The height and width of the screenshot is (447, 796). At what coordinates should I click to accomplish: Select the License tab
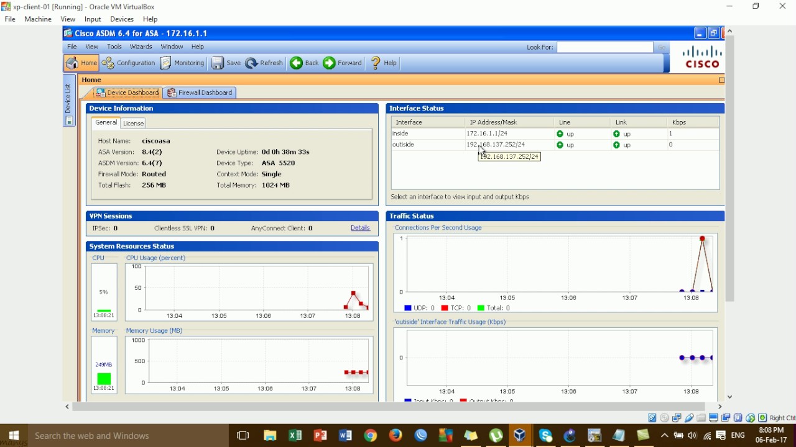(x=133, y=124)
